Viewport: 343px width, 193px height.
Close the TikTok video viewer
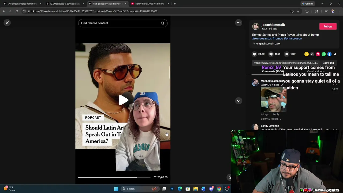pos(7,23)
